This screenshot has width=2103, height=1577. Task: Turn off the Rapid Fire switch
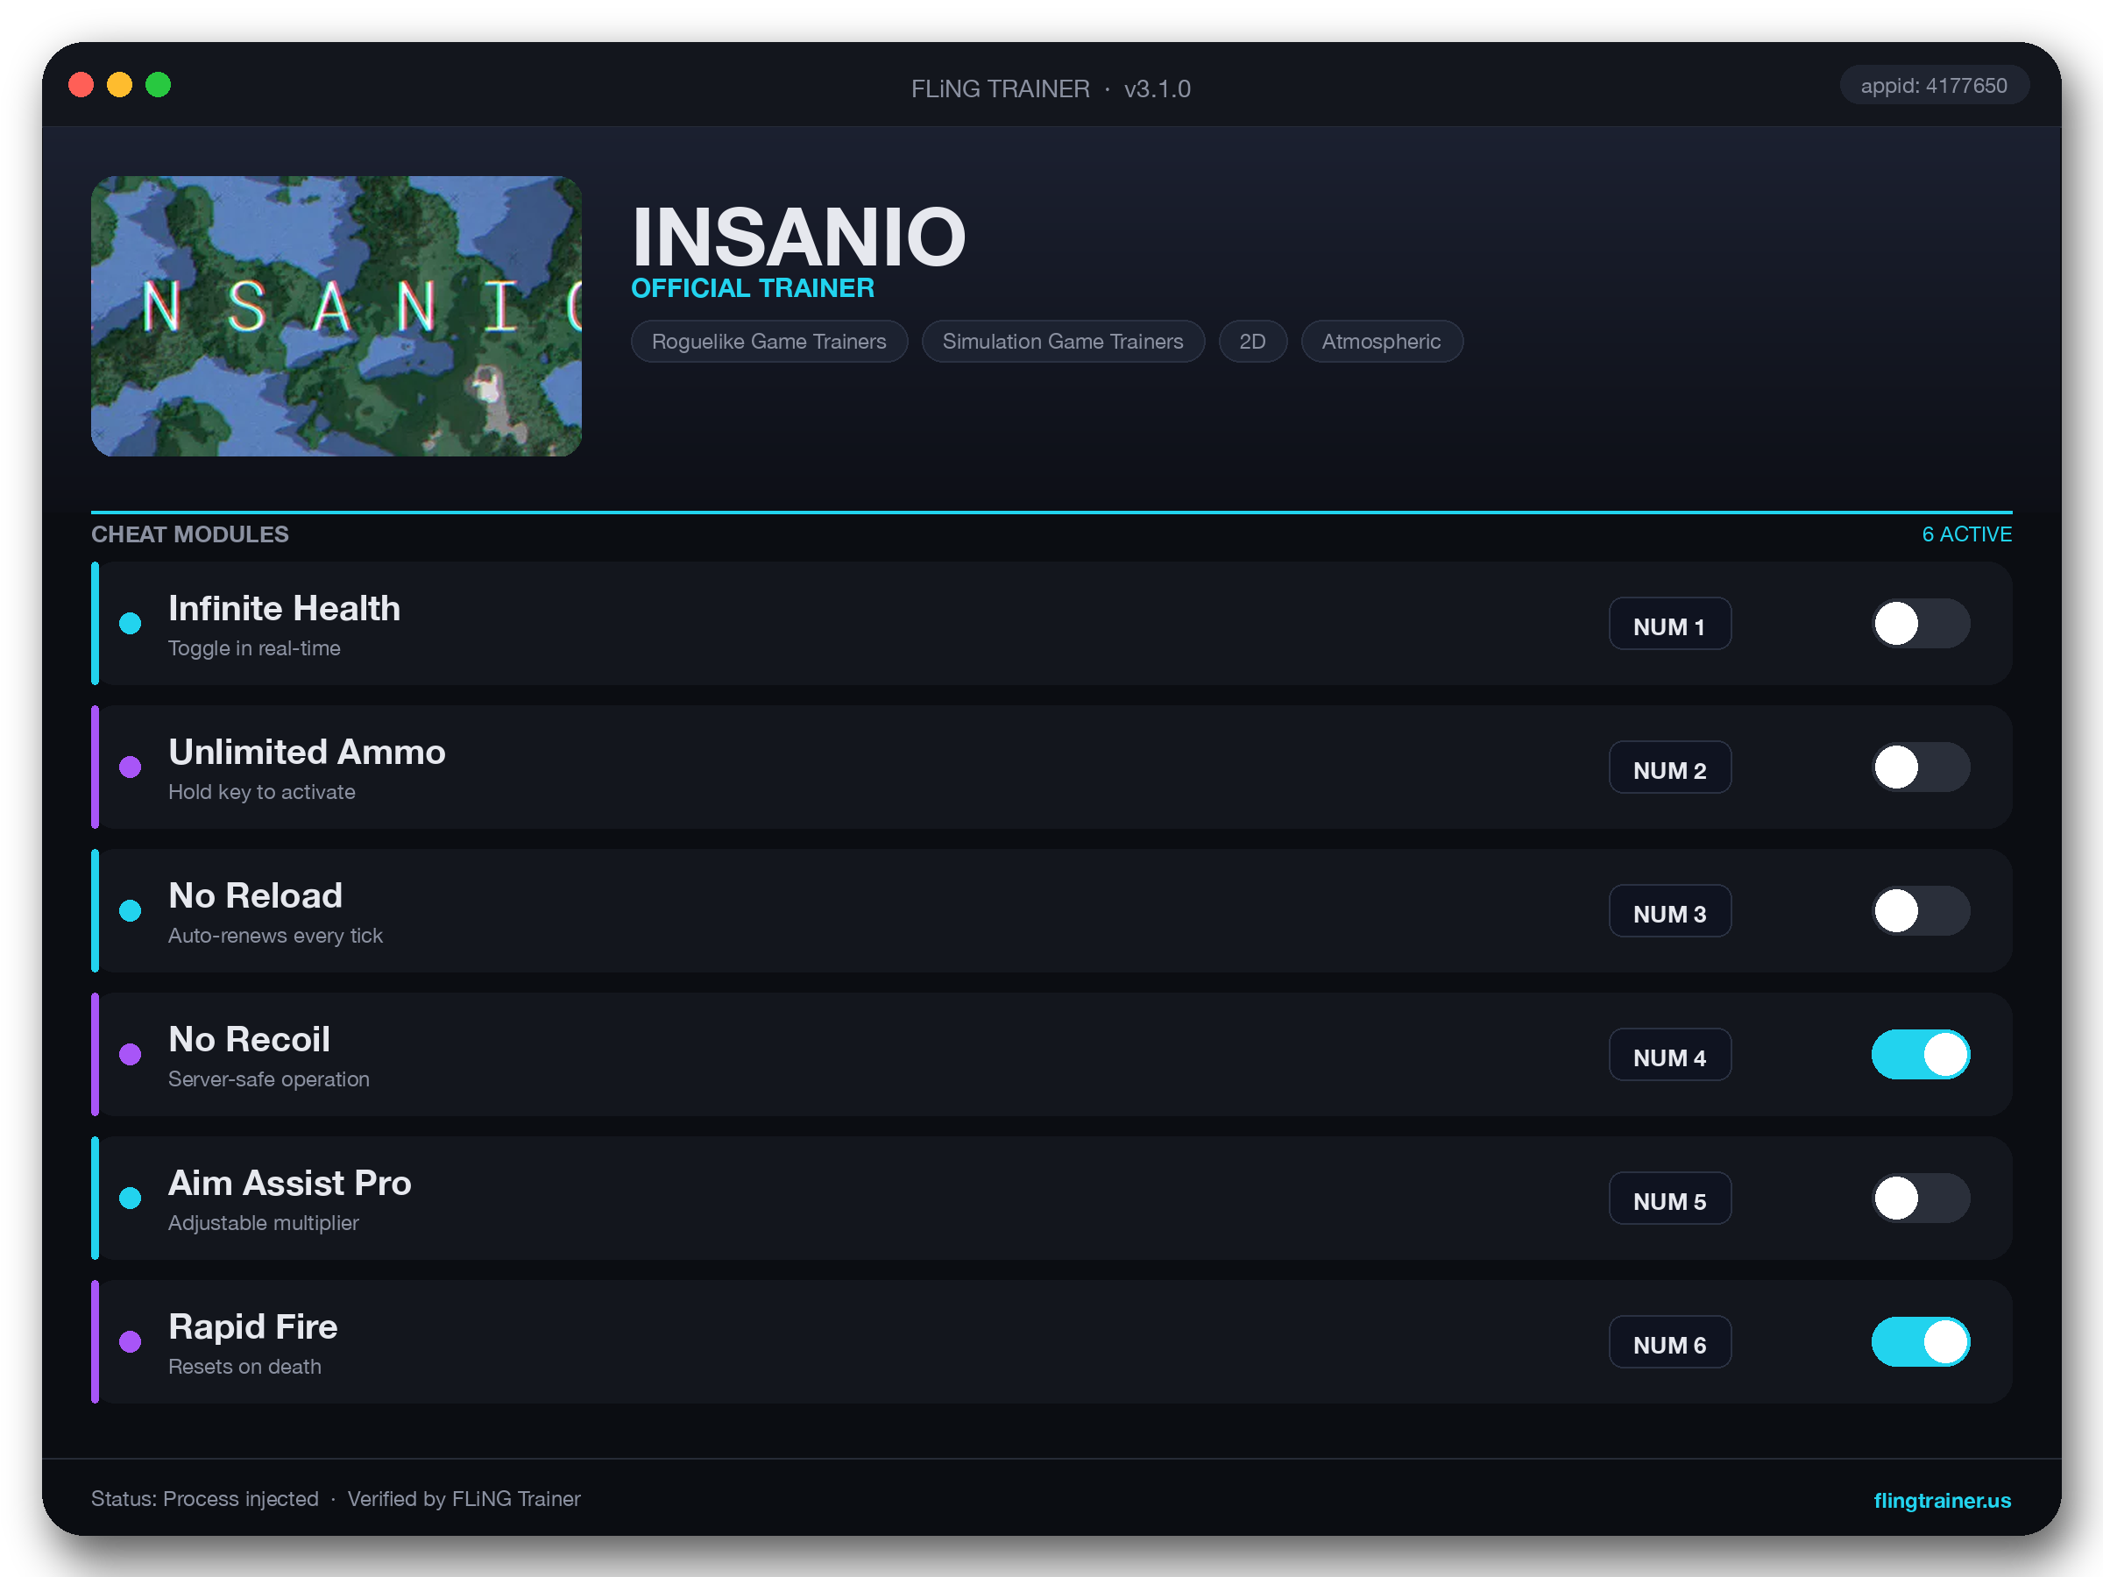click(1921, 1341)
